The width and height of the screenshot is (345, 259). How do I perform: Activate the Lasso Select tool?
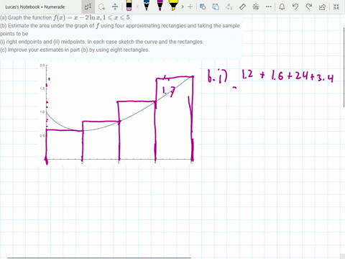pos(102,6)
